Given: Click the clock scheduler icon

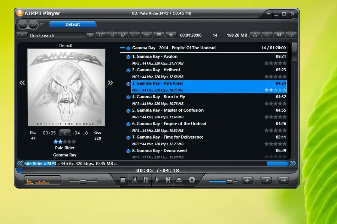Looking at the screenshot, I should coord(267,35).
